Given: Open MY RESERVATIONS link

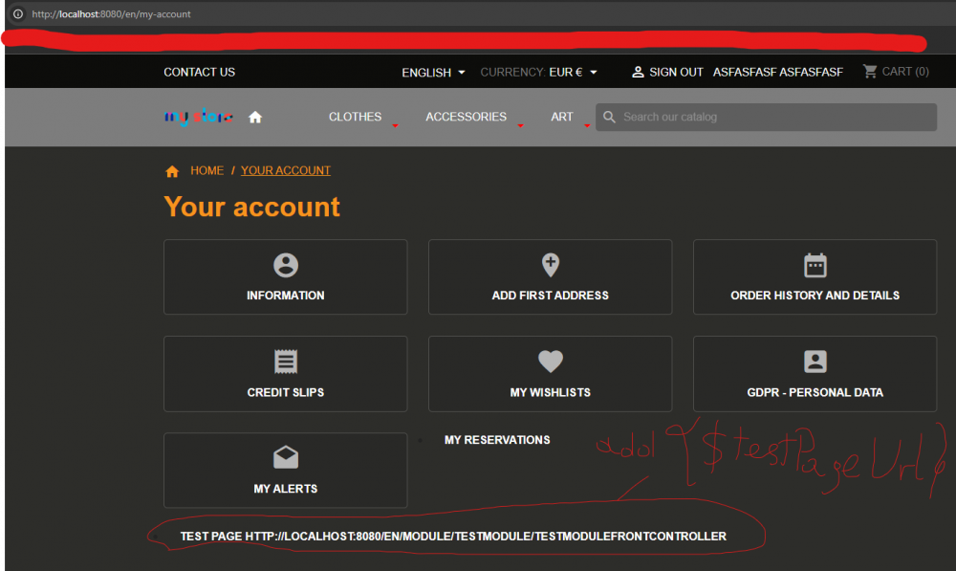Looking at the screenshot, I should pyautogui.click(x=496, y=440).
